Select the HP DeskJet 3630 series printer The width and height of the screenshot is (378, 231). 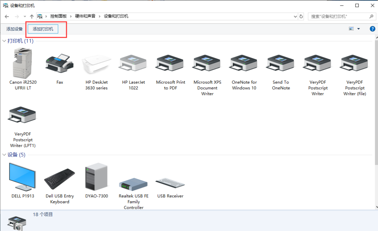[x=97, y=64]
